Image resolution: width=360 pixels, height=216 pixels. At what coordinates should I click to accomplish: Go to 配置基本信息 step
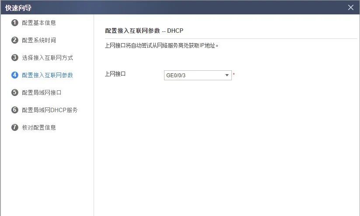pos(39,23)
